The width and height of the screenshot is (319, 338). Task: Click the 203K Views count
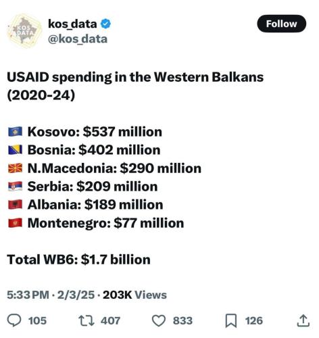(x=134, y=295)
